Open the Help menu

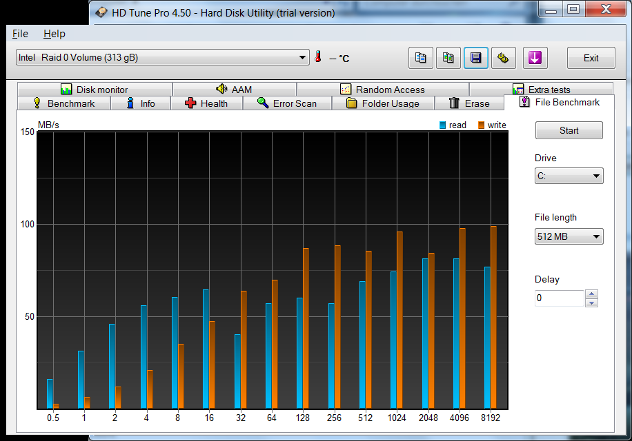tap(55, 34)
